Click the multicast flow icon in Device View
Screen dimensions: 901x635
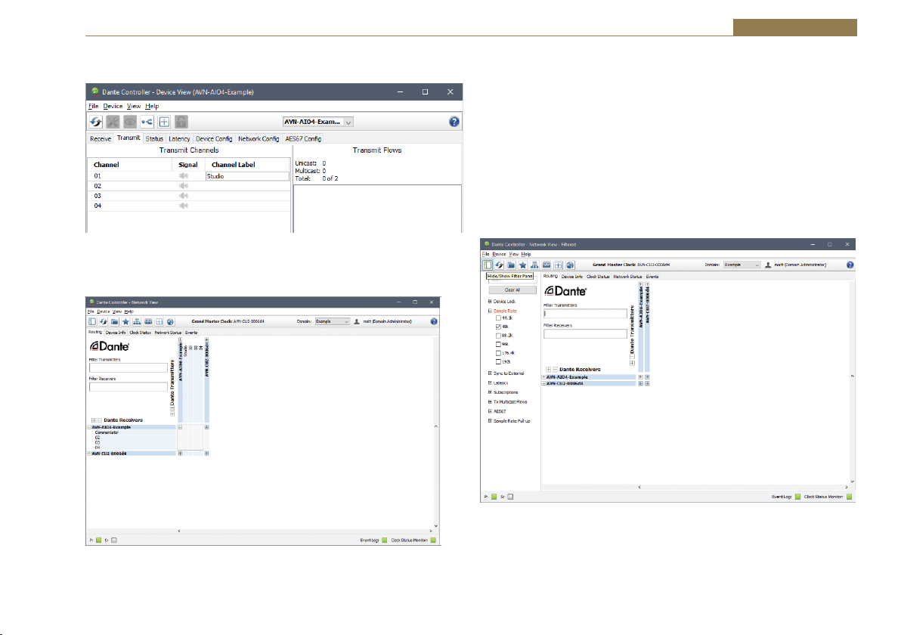147,122
